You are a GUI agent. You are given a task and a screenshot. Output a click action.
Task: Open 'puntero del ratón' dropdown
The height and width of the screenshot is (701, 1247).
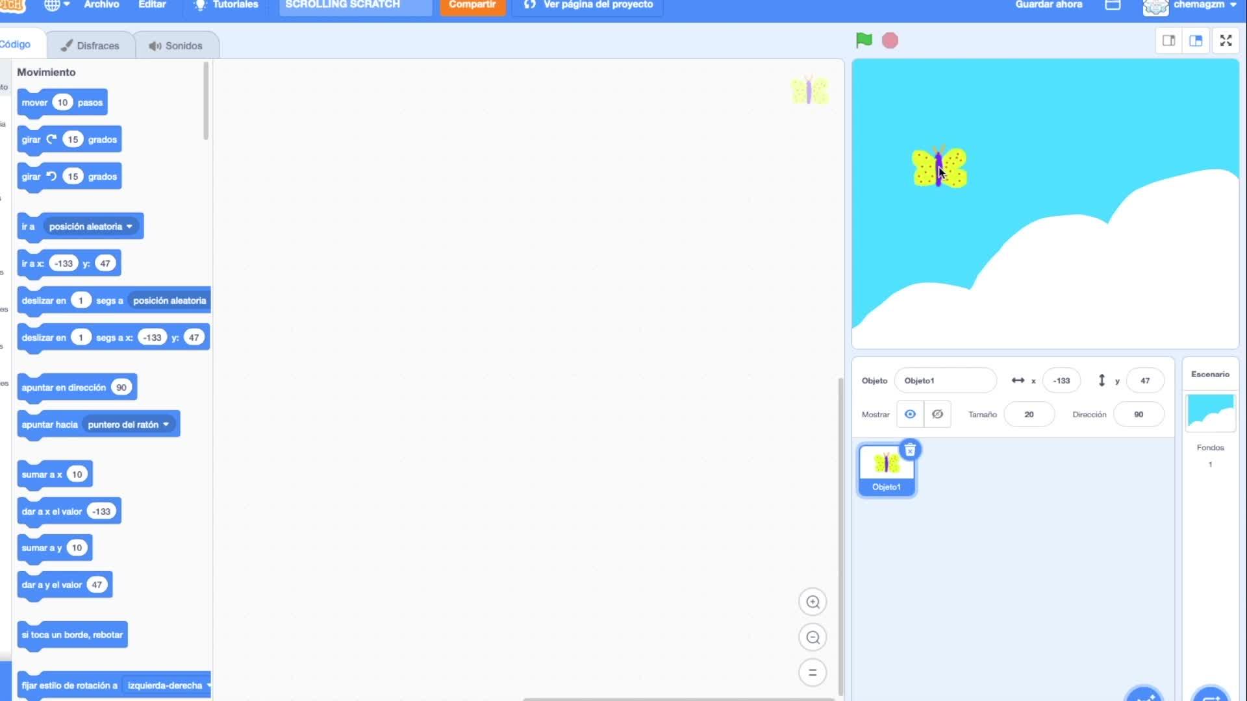point(166,424)
